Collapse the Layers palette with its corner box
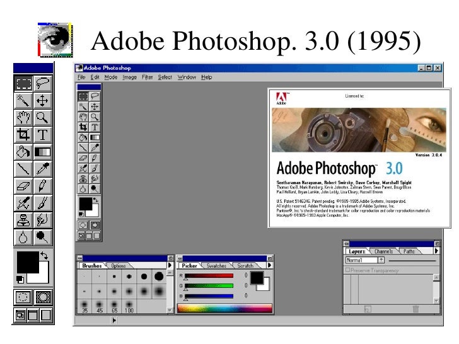The height and width of the screenshot is (344, 459). (437, 244)
